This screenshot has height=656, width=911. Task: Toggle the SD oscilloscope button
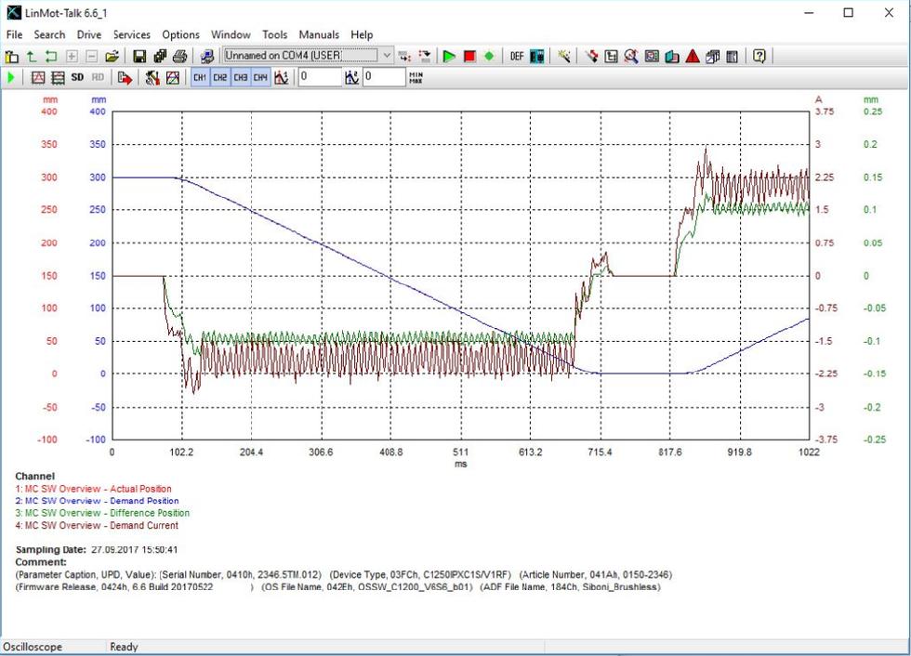coord(77,78)
